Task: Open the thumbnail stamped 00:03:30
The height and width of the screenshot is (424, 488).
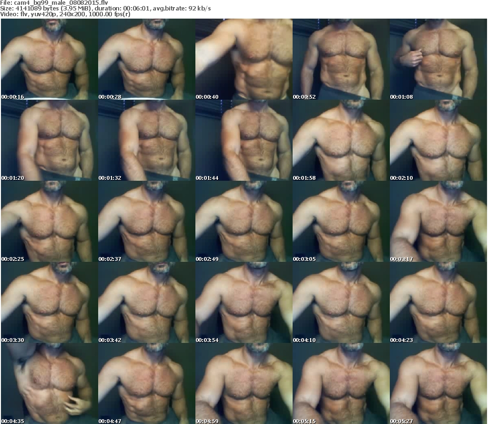Action: (x=50, y=302)
